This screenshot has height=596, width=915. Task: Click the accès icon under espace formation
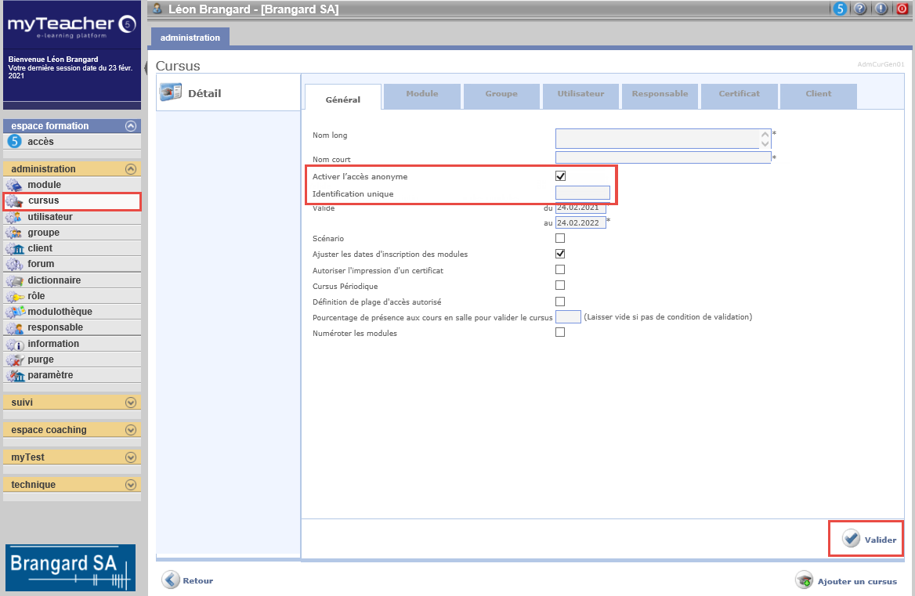(14, 142)
